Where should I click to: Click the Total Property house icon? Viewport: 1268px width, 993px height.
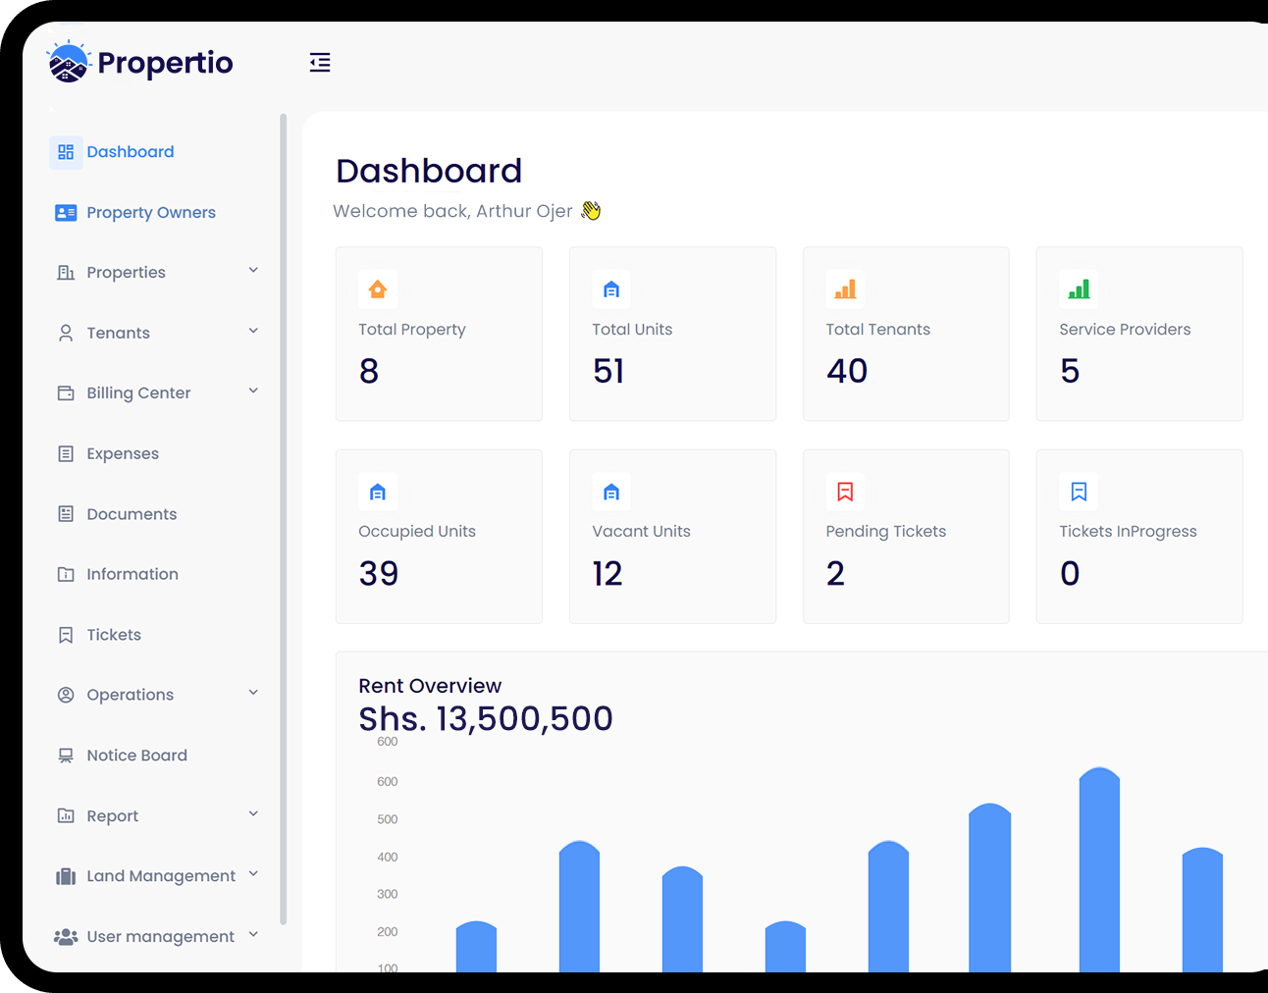point(378,289)
